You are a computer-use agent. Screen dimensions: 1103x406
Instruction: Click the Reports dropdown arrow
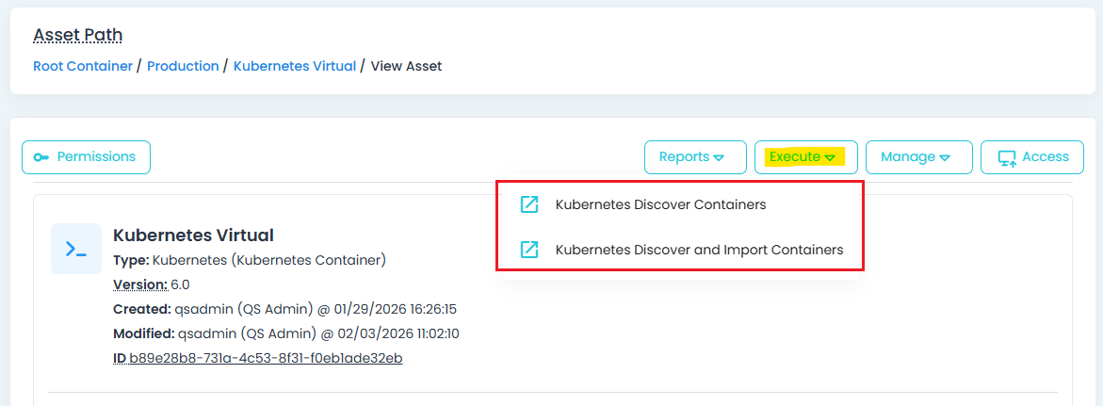click(x=719, y=157)
